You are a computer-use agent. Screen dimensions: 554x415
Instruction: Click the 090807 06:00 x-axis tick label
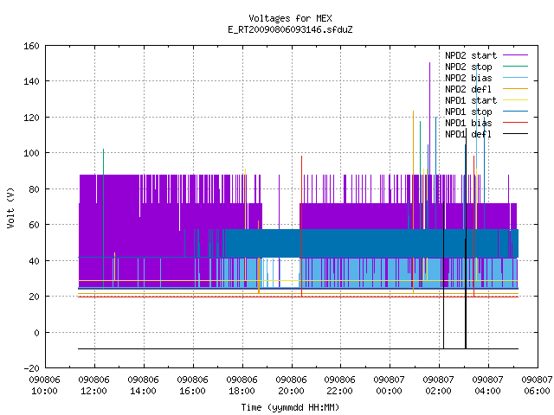click(537, 386)
